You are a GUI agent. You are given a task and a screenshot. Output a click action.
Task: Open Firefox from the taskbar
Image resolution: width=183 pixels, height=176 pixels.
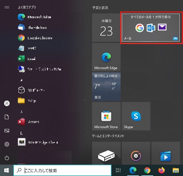pyautogui.click(x=162, y=171)
